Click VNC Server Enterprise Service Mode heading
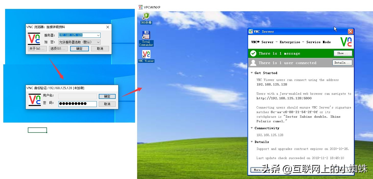Screen dimensions: 373x179 click(x=291, y=42)
